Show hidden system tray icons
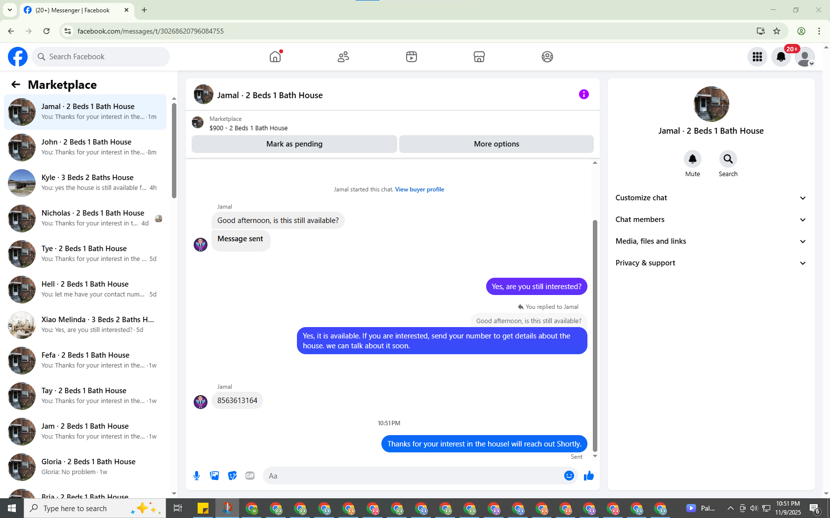Image resolution: width=830 pixels, height=518 pixels. (x=730, y=508)
